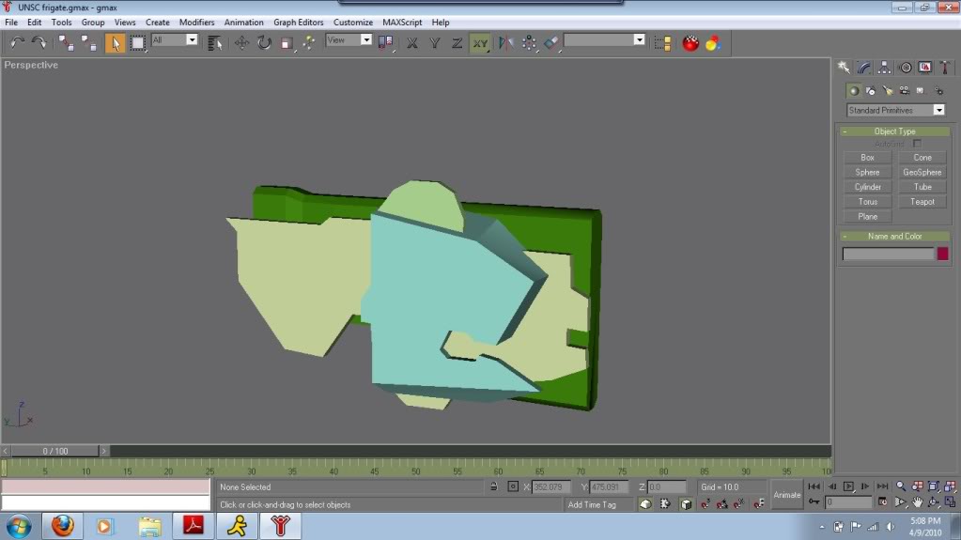The image size is (961, 540).
Task: Select the Shapes creation category icon
Action: 870,91
